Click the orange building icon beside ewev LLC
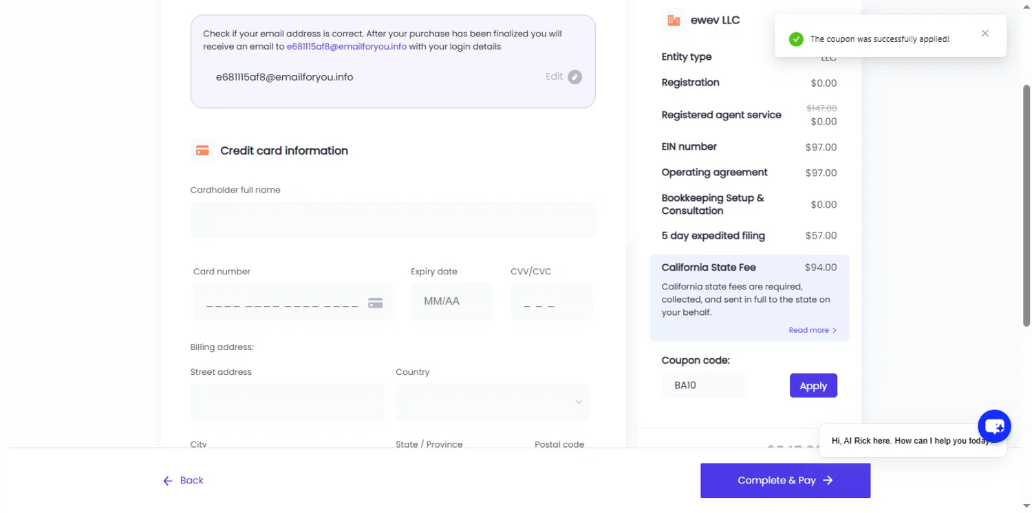The image size is (1032, 513). pyautogui.click(x=674, y=21)
